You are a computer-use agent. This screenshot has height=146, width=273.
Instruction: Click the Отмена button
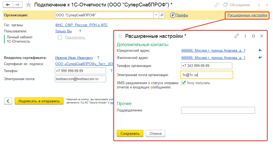(x=155, y=133)
